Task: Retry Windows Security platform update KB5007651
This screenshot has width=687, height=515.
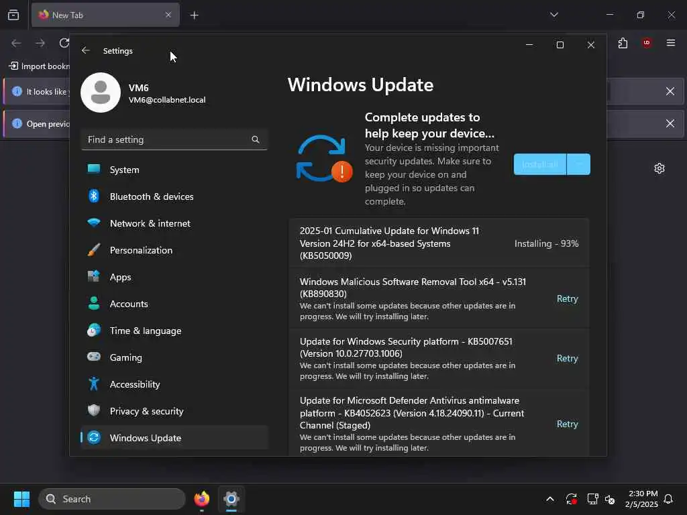Action: tap(568, 358)
